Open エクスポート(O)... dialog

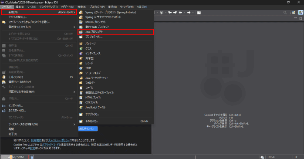tap(39, 110)
